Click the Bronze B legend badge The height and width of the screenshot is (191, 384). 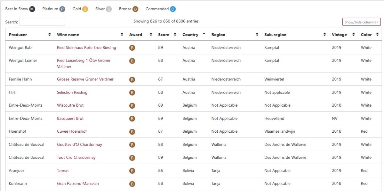click(135, 9)
